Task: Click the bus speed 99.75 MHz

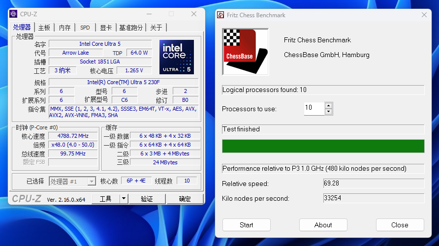Action: [x=73, y=154]
